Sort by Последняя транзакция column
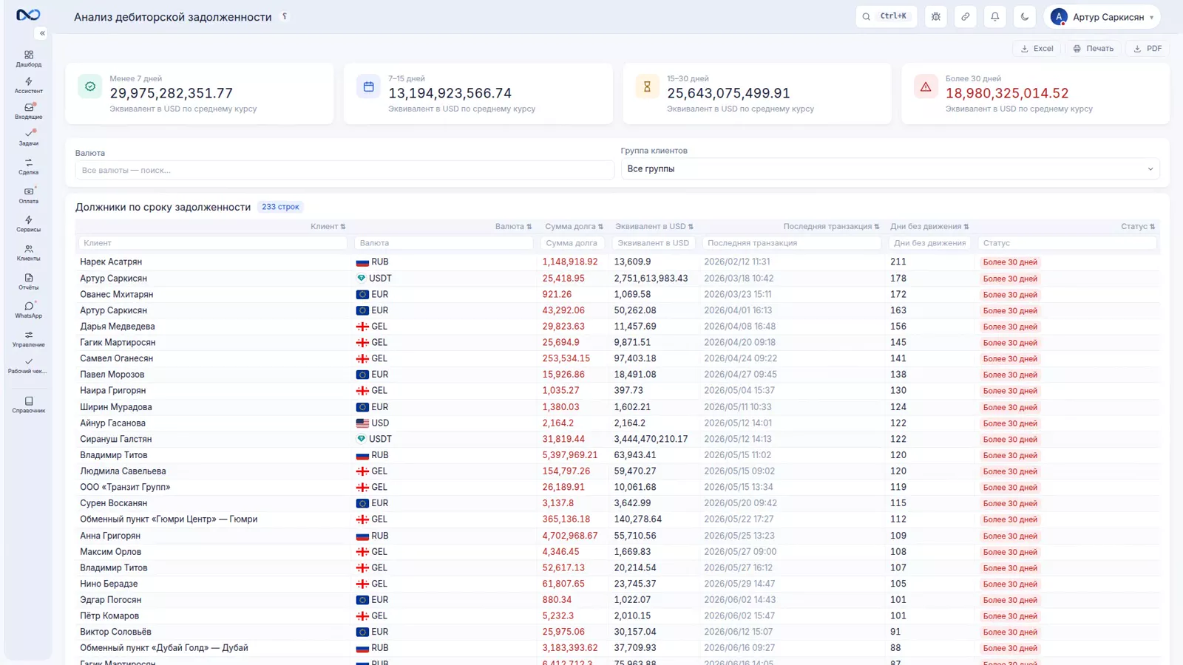1183x665 pixels. click(x=831, y=226)
